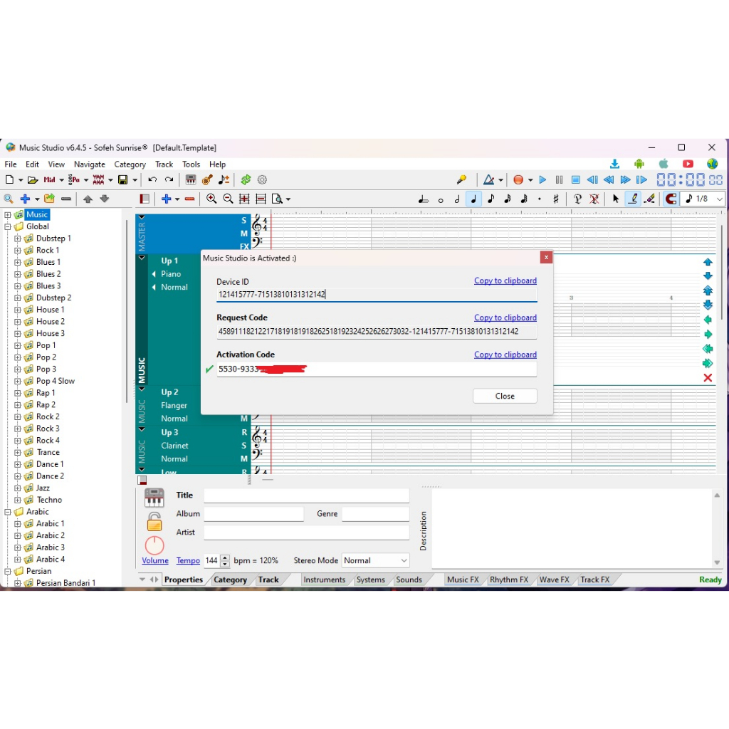The image size is (729, 729).
Task: Click the search magnifier in the category toolbar
Action: click(x=9, y=199)
